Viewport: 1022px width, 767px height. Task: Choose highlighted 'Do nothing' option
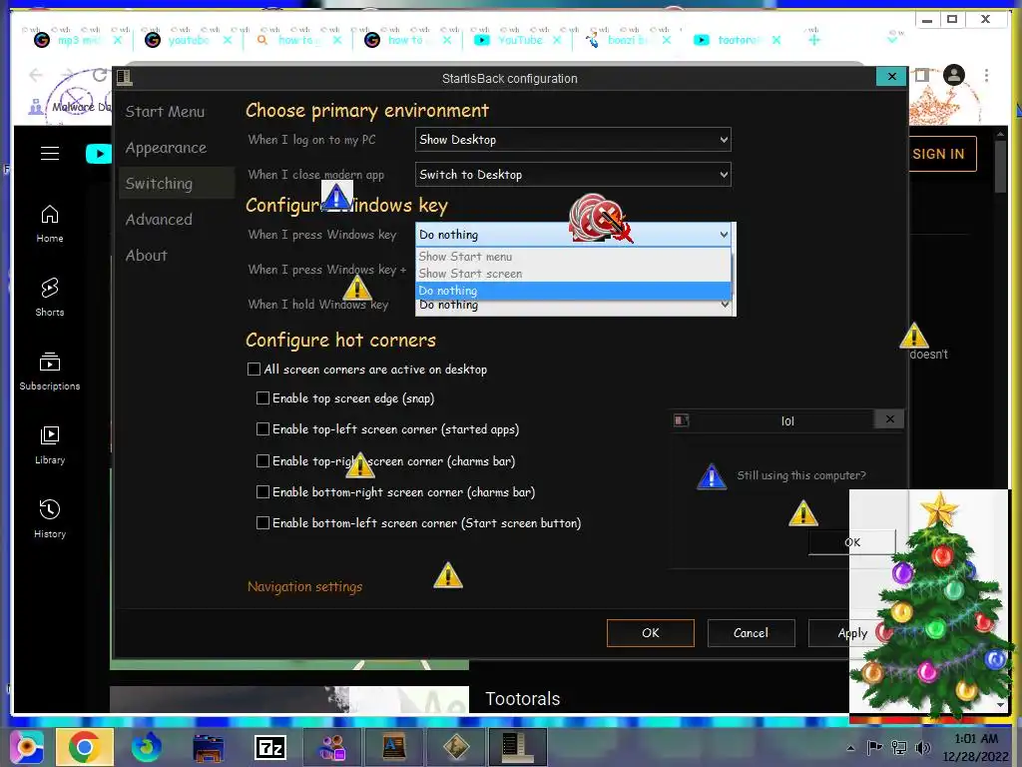click(x=573, y=291)
